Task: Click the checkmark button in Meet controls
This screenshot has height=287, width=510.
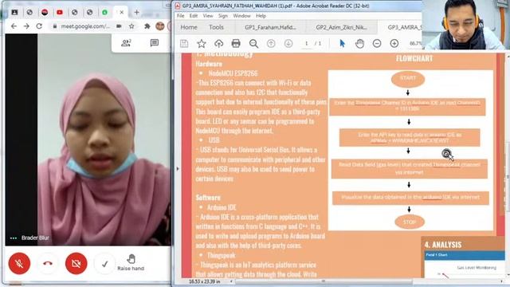Action: pyautogui.click(x=104, y=264)
